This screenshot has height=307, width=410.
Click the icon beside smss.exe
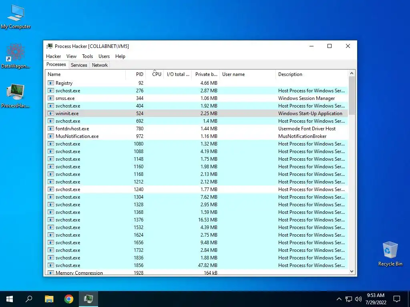pos(51,98)
